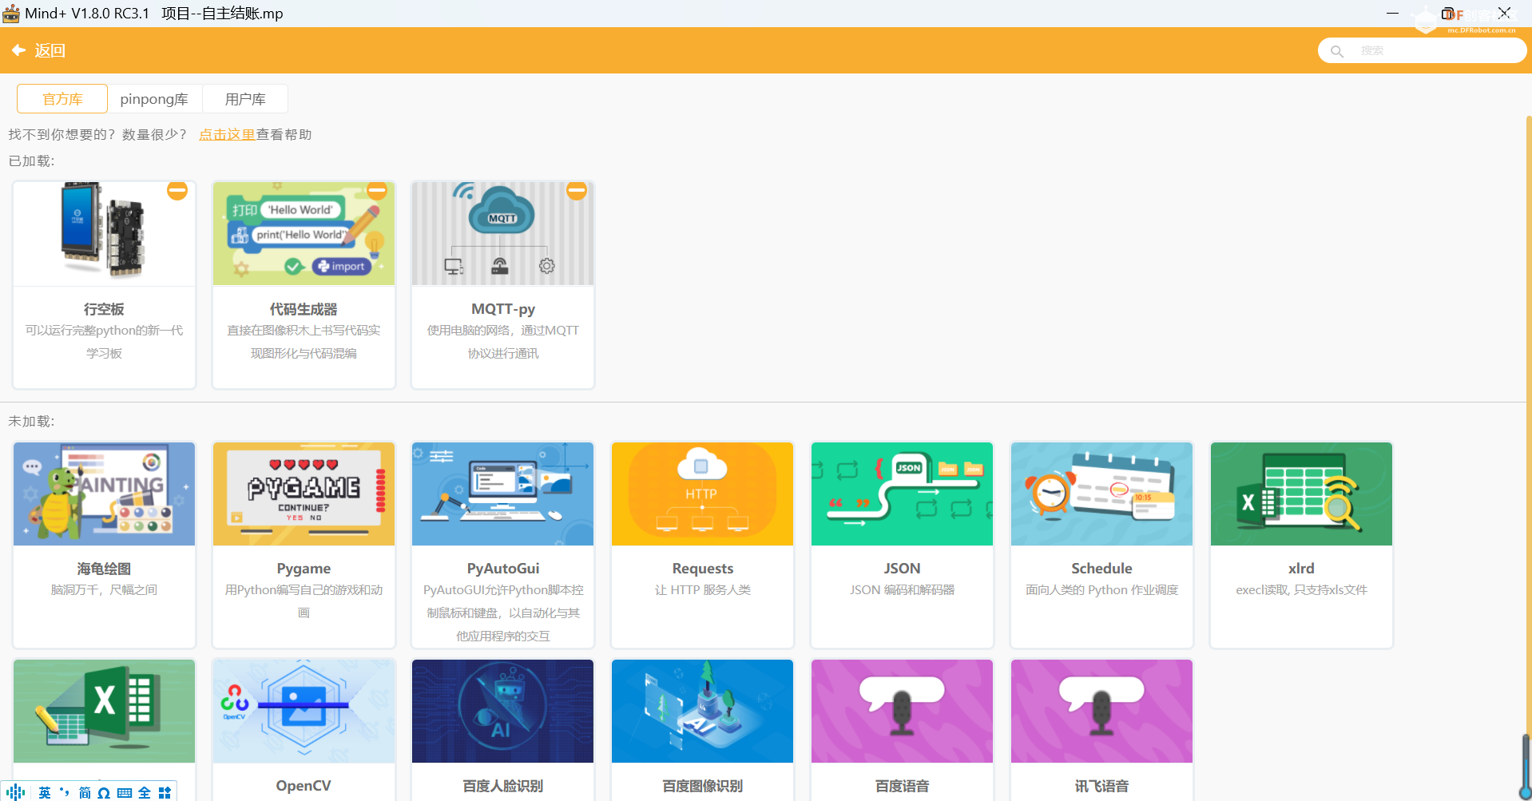Image resolution: width=1532 pixels, height=801 pixels.
Task: Click the Pygame title text
Action: [x=304, y=569]
